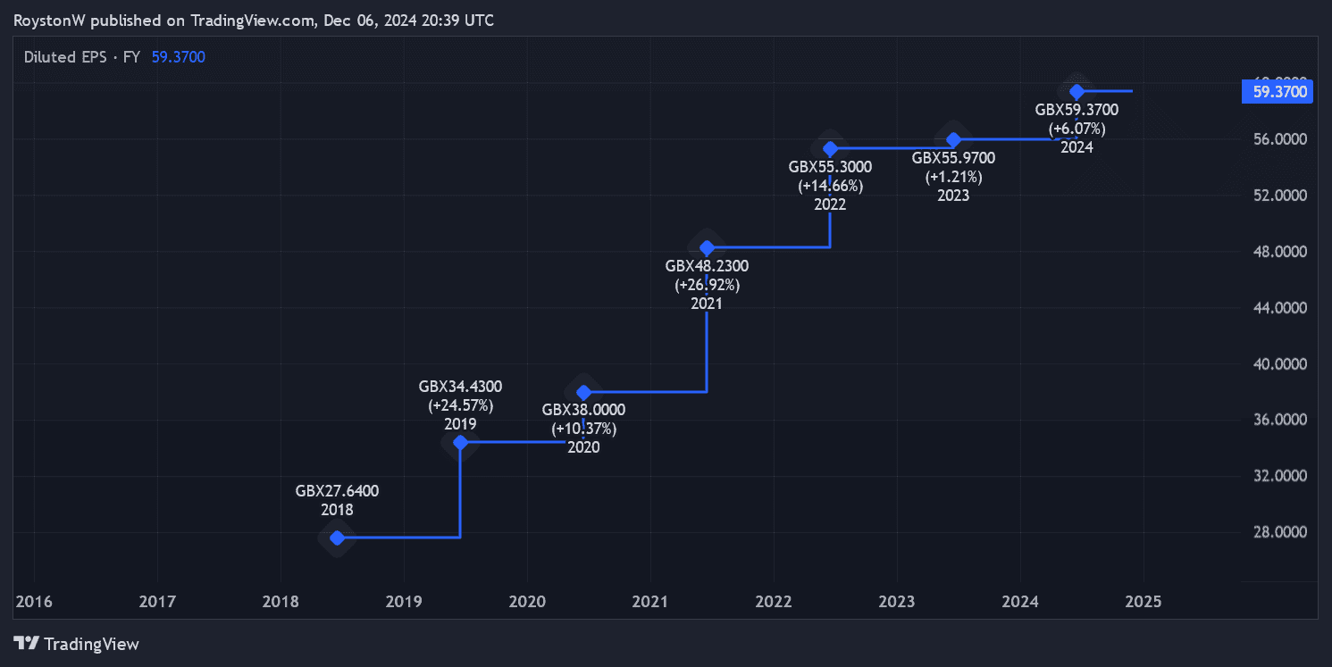This screenshot has width=1332, height=667.
Task: Select the 2019 diamond marker on the line
Action: click(x=460, y=442)
